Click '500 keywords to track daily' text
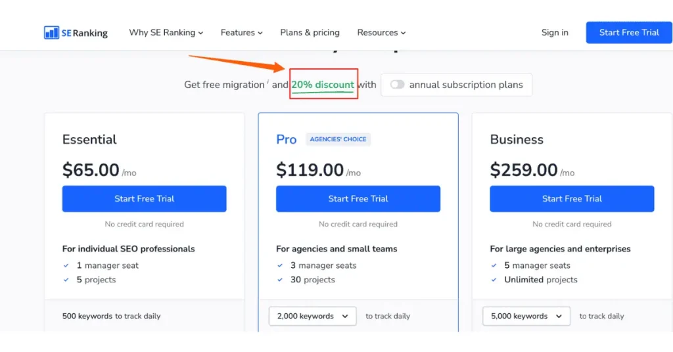The width and height of the screenshot is (673, 352). tap(111, 316)
